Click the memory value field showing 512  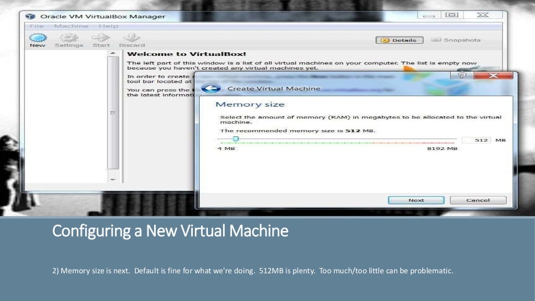point(476,140)
